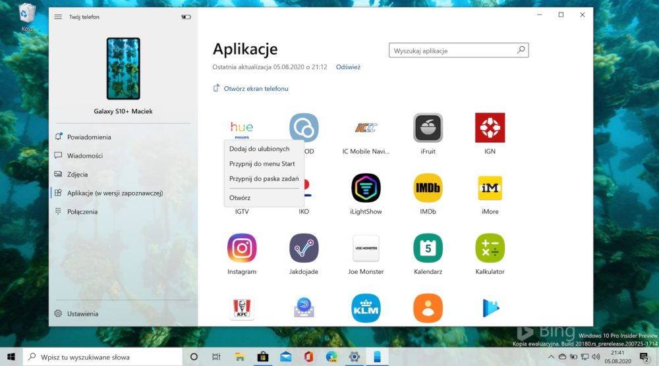Open the IMDb app icon
This screenshot has height=366, width=659.
[428, 188]
